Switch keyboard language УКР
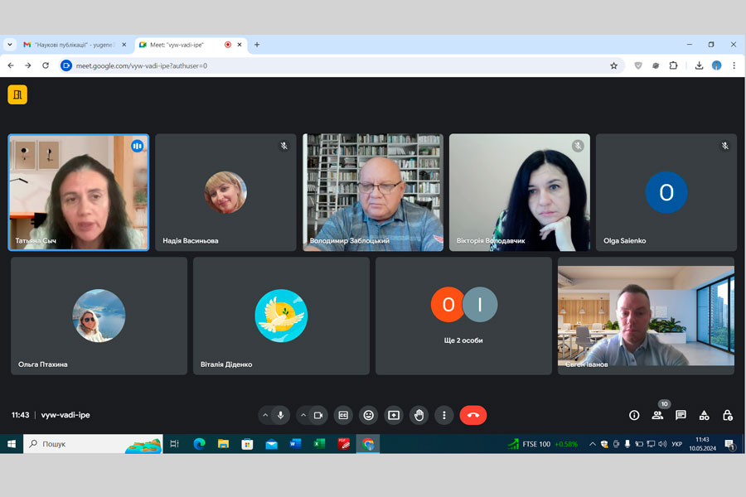 (676, 444)
